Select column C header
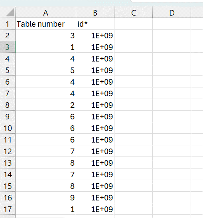The width and height of the screenshot is (203, 218). (134, 12)
